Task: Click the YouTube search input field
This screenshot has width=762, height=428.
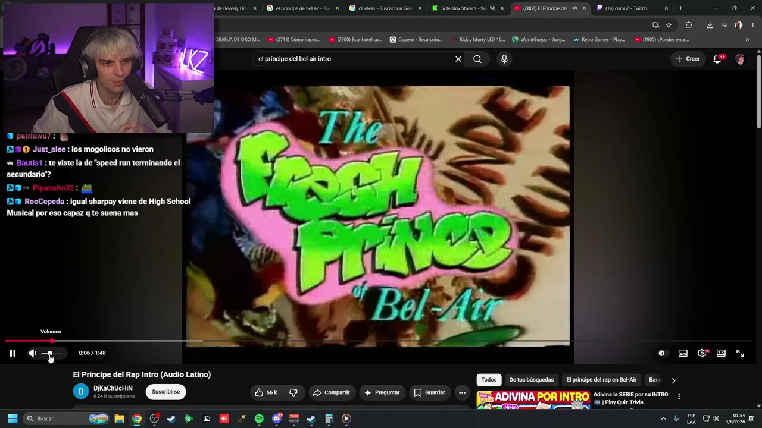Action: pos(354,59)
